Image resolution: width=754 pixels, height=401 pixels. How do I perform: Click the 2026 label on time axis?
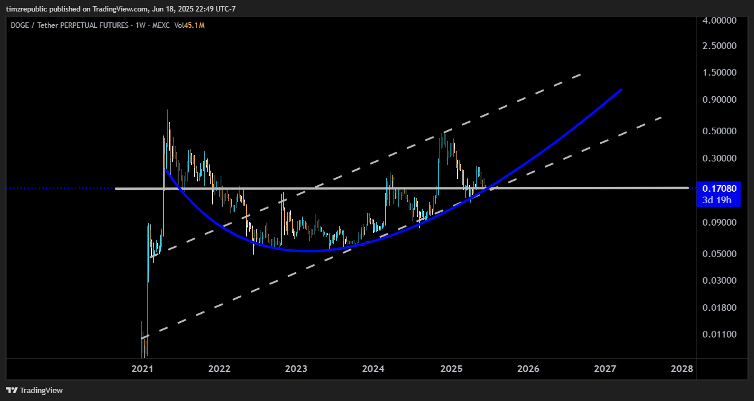[528, 369]
